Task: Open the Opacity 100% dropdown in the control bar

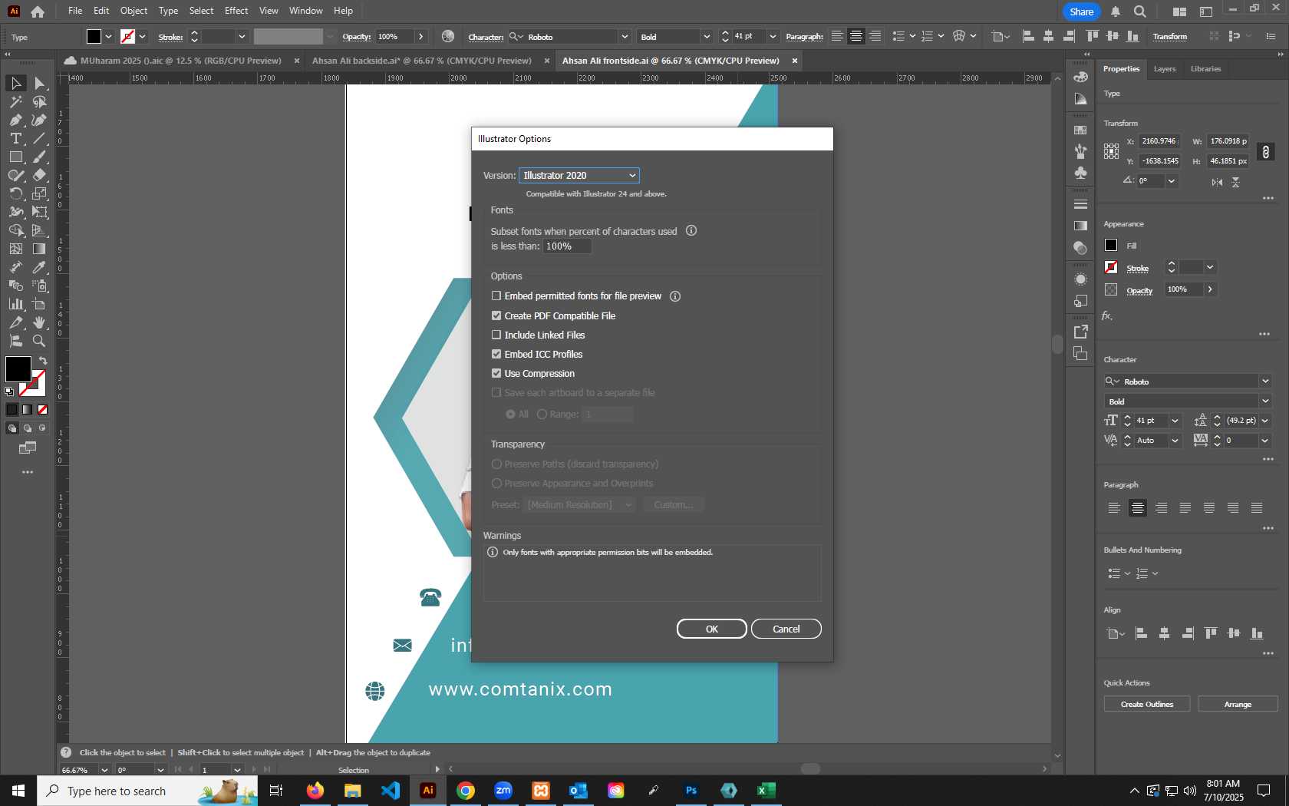Action: 421,37
